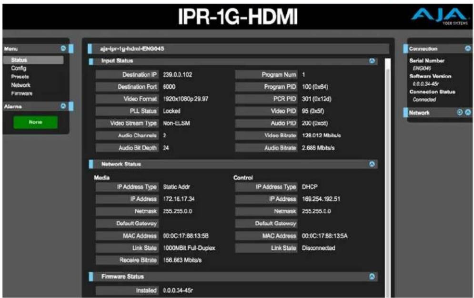Select Media MAC Address ending 13:5B
474x298 pixels.
coord(186,236)
